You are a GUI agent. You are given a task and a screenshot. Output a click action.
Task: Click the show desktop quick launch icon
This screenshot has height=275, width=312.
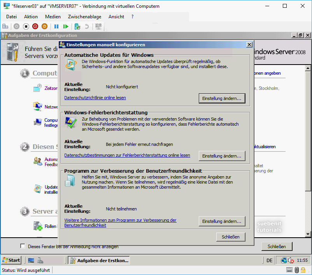coord(31,260)
